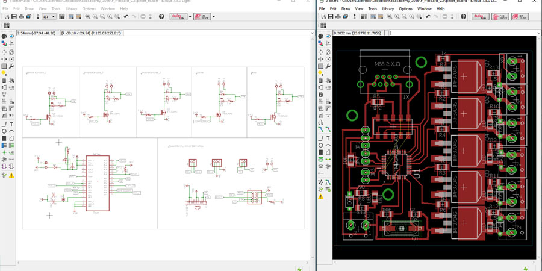Click the Schematic command line input

(218, 33)
